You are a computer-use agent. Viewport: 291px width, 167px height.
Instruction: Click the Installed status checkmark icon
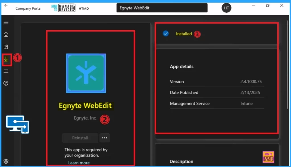click(x=166, y=33)
